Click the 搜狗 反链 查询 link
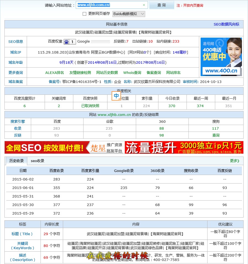248x264 pixels. [x=216, y=135]
